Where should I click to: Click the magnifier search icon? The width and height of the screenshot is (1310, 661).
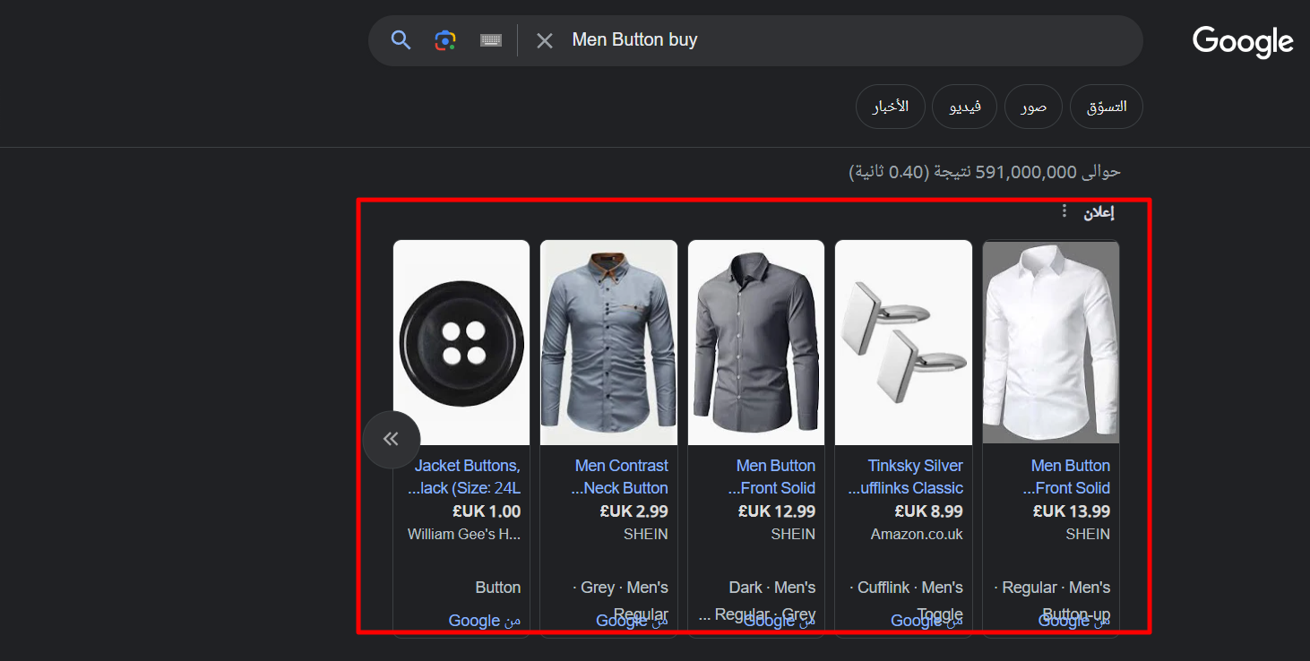pos(401,40)
